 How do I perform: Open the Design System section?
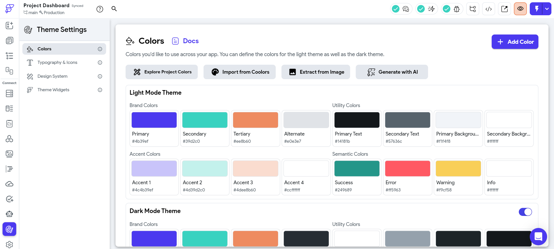pos(53,76)
